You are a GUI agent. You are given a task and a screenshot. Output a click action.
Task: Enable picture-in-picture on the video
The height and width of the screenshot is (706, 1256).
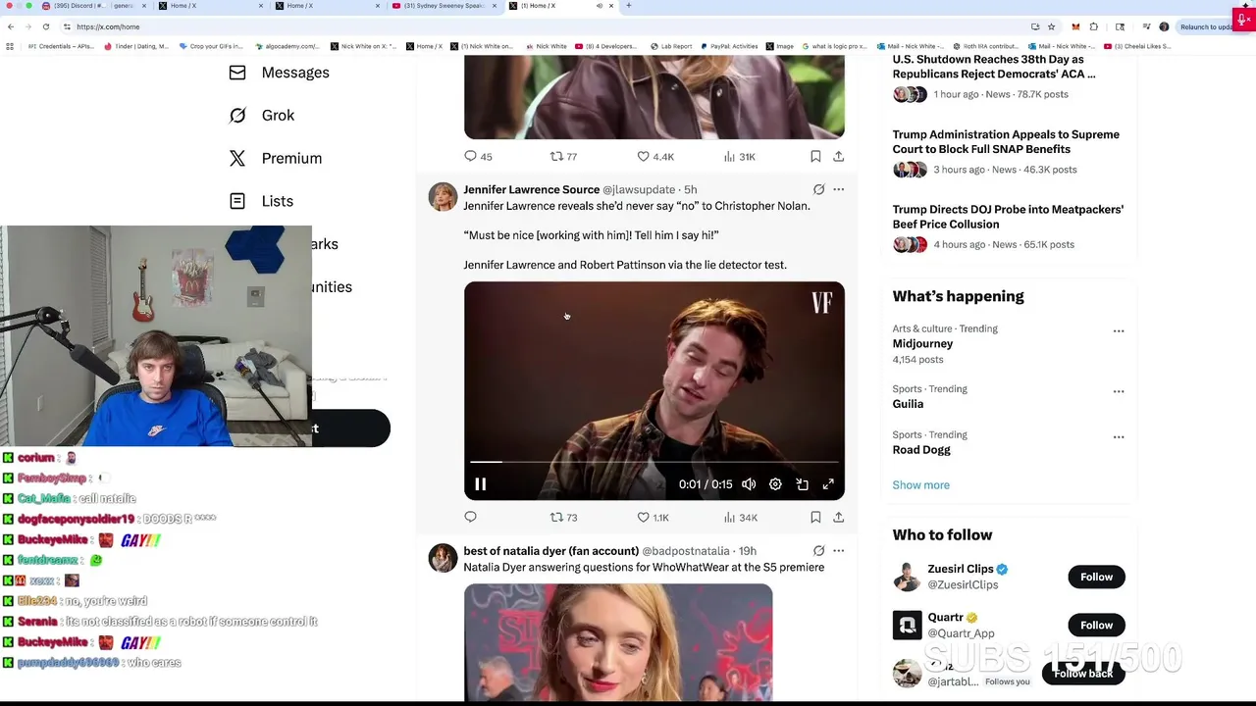pyautogui.click(x=802, y=484)
